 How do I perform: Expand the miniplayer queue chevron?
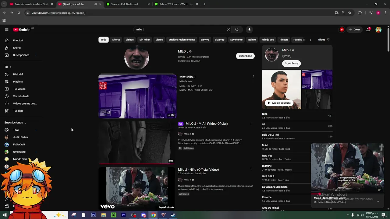[x=378, y=201]
